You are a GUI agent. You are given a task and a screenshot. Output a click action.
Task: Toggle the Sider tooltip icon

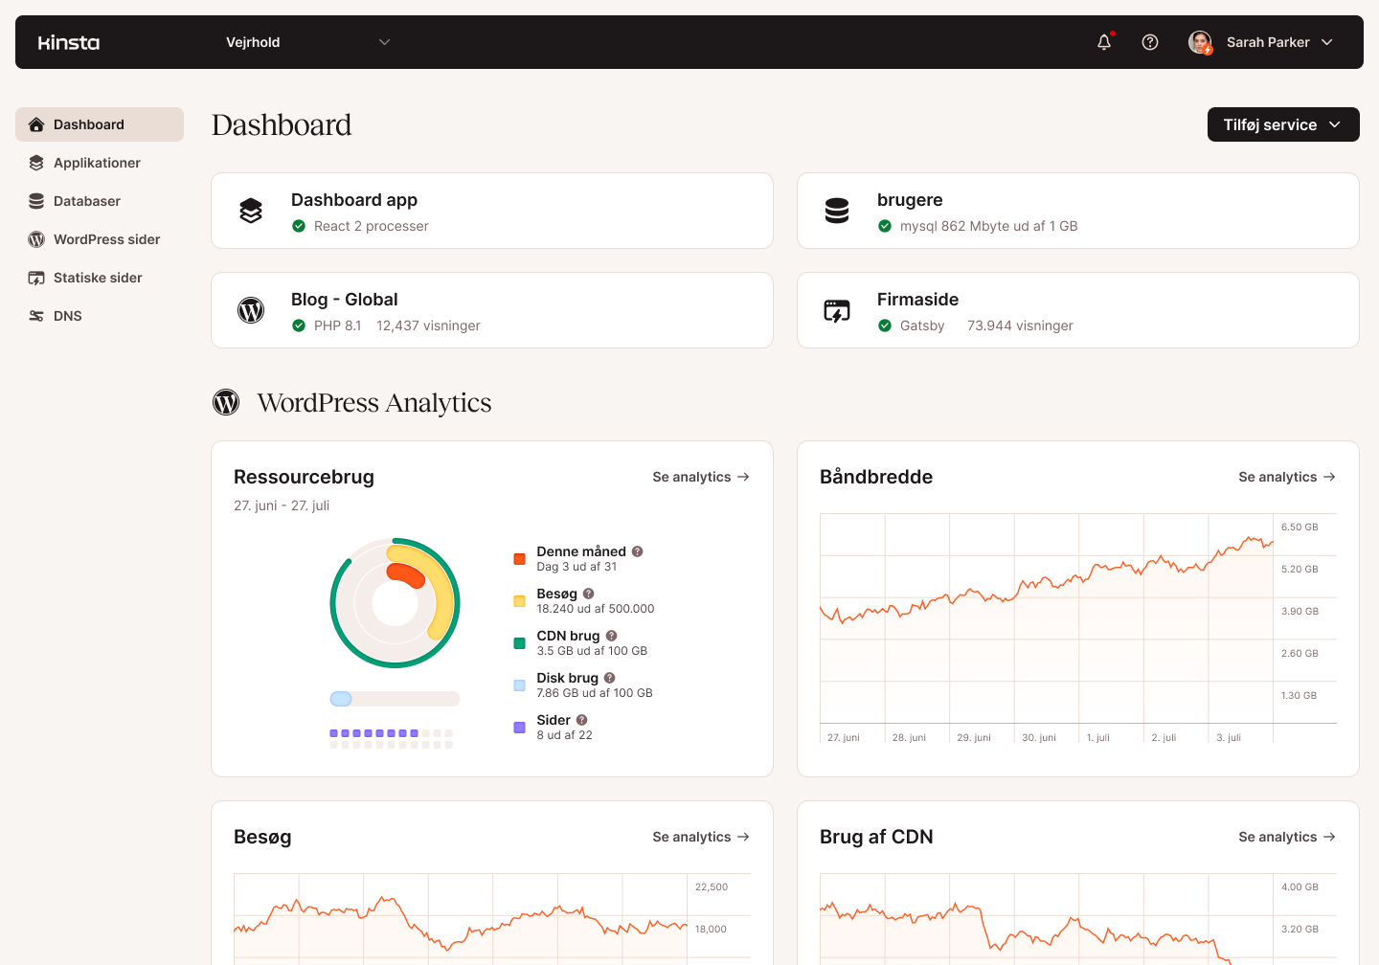[x=581, y=719]
